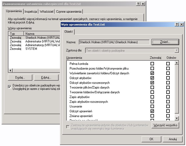Check Zezwalaj for Pełna kontrola
186x146 pixels.
(152, 64)
